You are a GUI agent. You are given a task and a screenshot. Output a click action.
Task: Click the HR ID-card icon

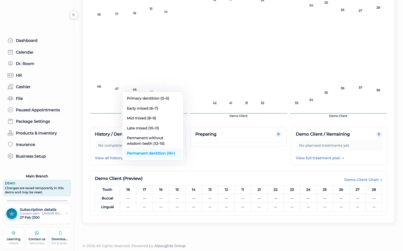coord(10,75)
